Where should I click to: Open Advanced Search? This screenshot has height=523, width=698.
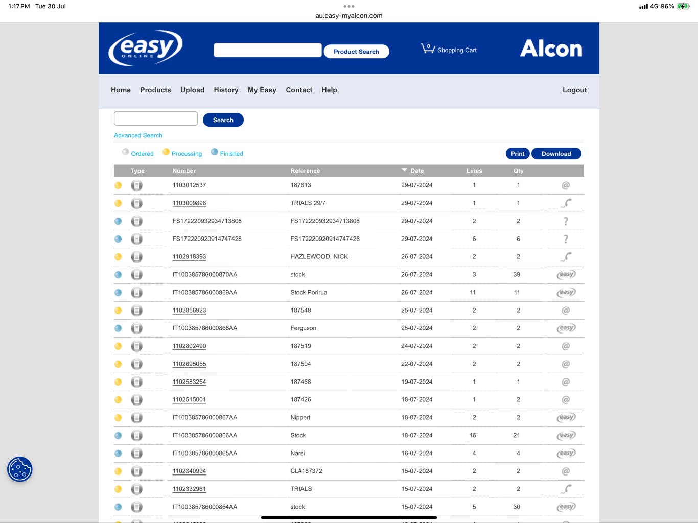138,135
